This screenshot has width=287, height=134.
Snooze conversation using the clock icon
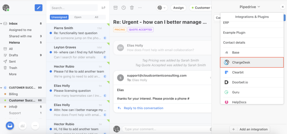click(x=124, y=7)
